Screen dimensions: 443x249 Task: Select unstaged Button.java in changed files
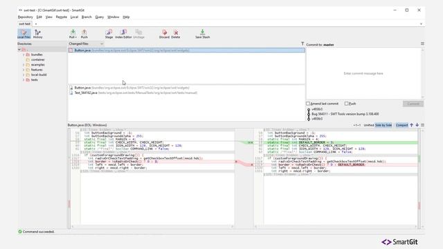[x=186, y=50]
